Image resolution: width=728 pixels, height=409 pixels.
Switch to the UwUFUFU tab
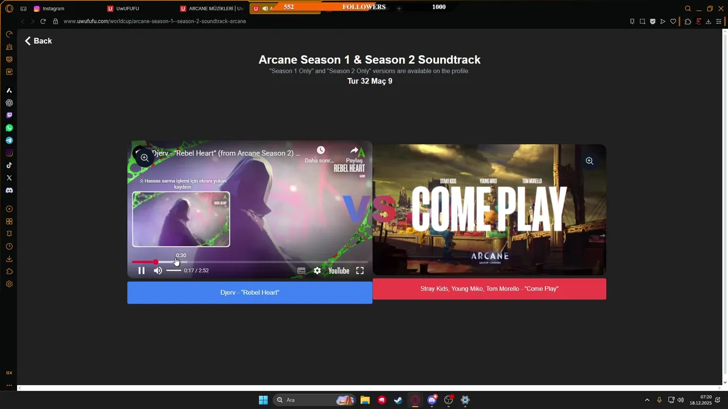(140, 9)
